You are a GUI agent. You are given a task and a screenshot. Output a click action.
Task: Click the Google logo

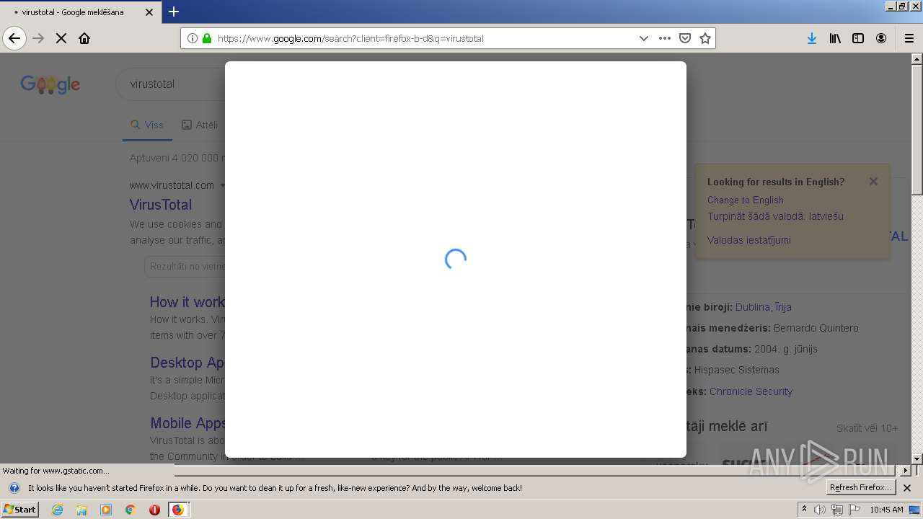click(x=50, y=84)
